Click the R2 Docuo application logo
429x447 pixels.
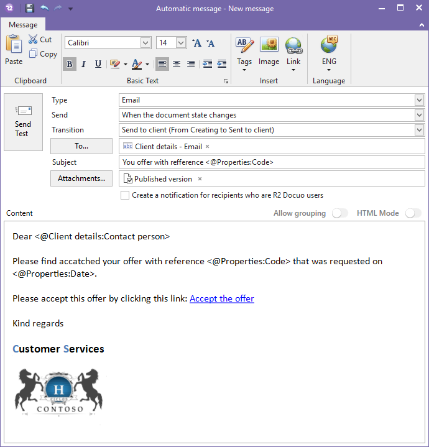pos(9,8)
